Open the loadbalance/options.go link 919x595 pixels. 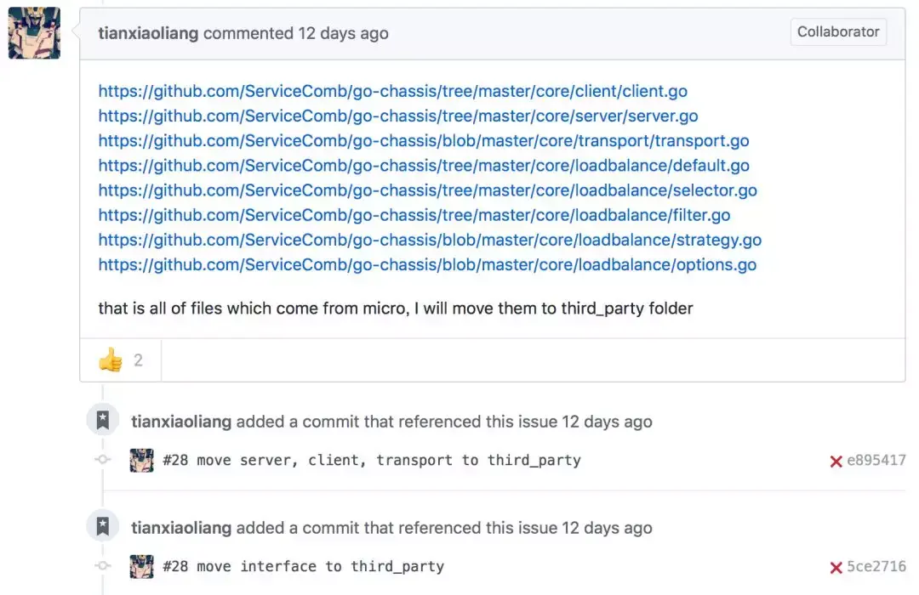click(x=426, y=264)
